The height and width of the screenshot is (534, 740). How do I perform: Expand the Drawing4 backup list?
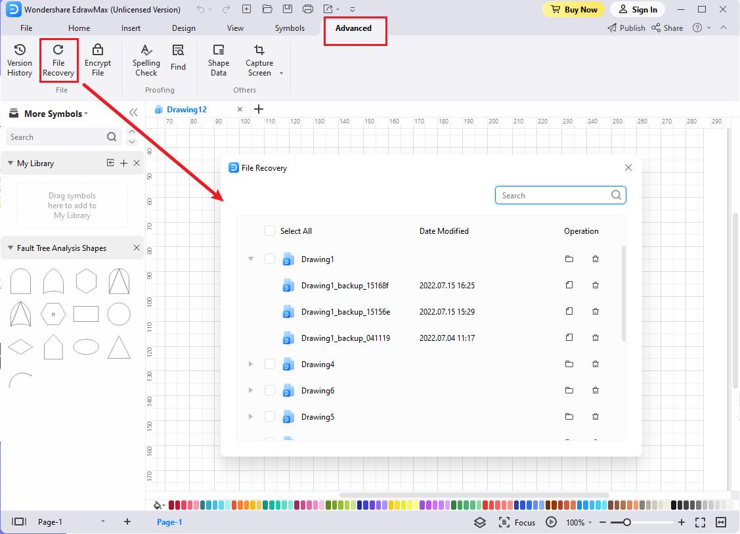pyautogui.click(x=251, y=364)
